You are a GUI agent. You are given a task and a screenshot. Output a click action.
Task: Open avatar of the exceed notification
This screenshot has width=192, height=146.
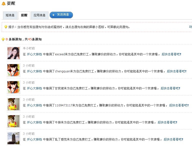click(13, 53)
